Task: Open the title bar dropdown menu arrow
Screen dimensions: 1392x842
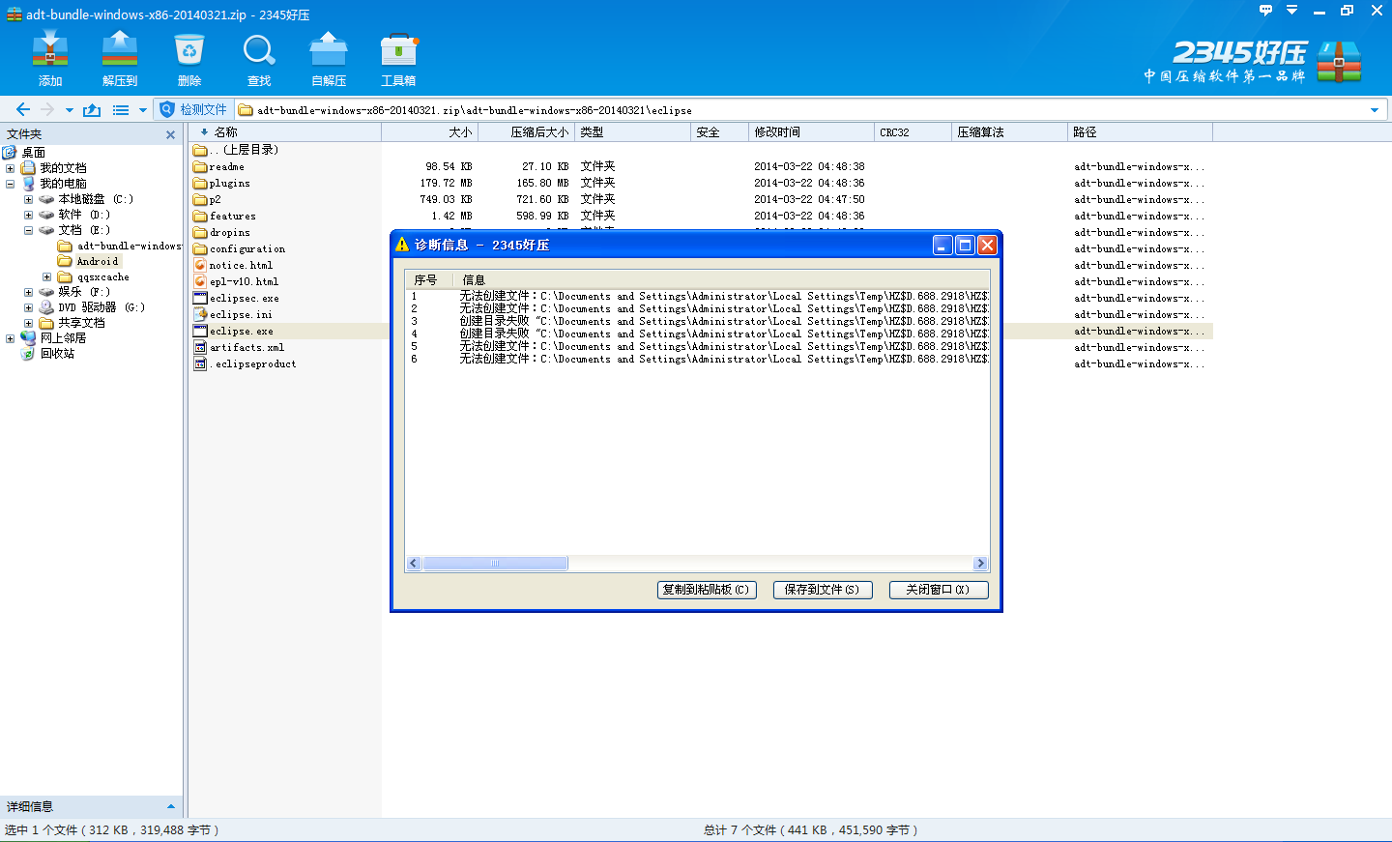Action: pos(1292,10)
